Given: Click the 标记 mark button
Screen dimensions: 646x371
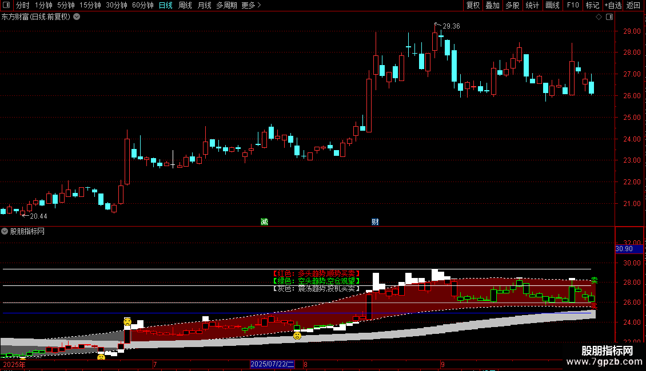Looking at the screenshot, I should 592,5.
